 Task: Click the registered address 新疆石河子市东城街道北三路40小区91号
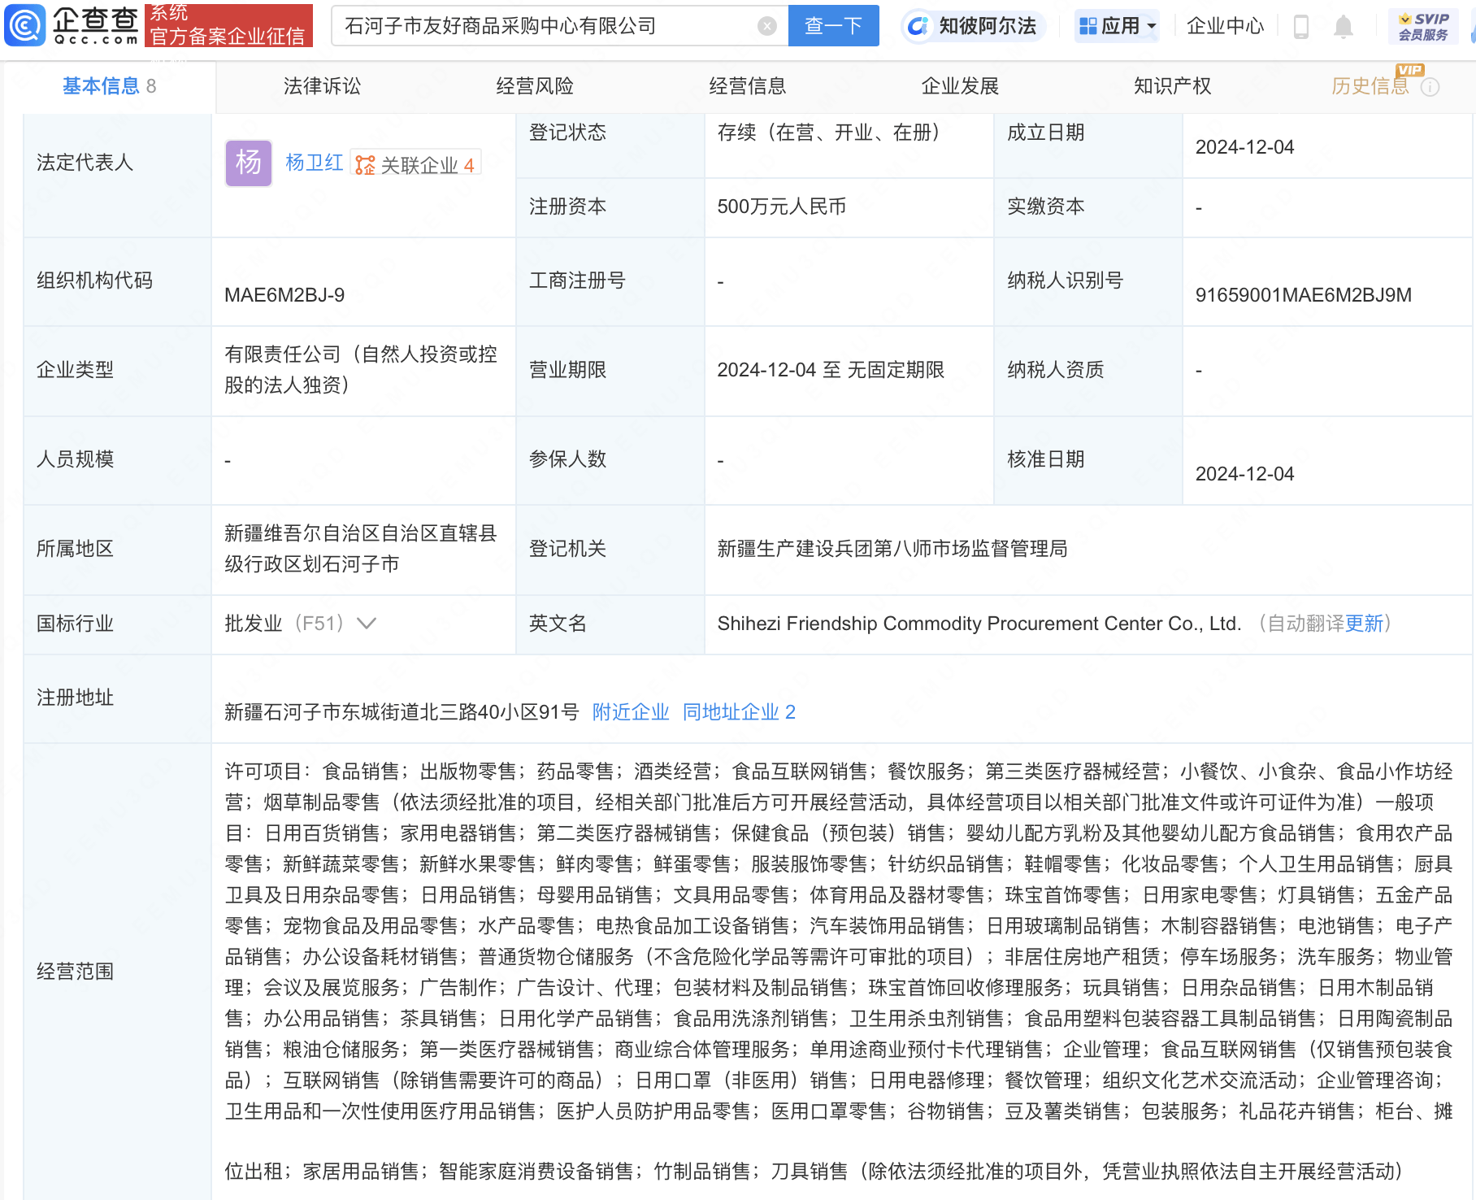[402, 712]
